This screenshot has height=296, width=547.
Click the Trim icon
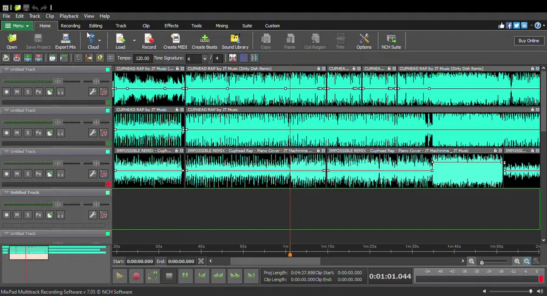click(340, 41)
